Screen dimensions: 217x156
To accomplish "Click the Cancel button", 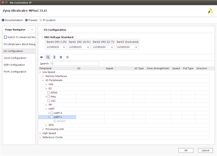I will coord(205,150).
